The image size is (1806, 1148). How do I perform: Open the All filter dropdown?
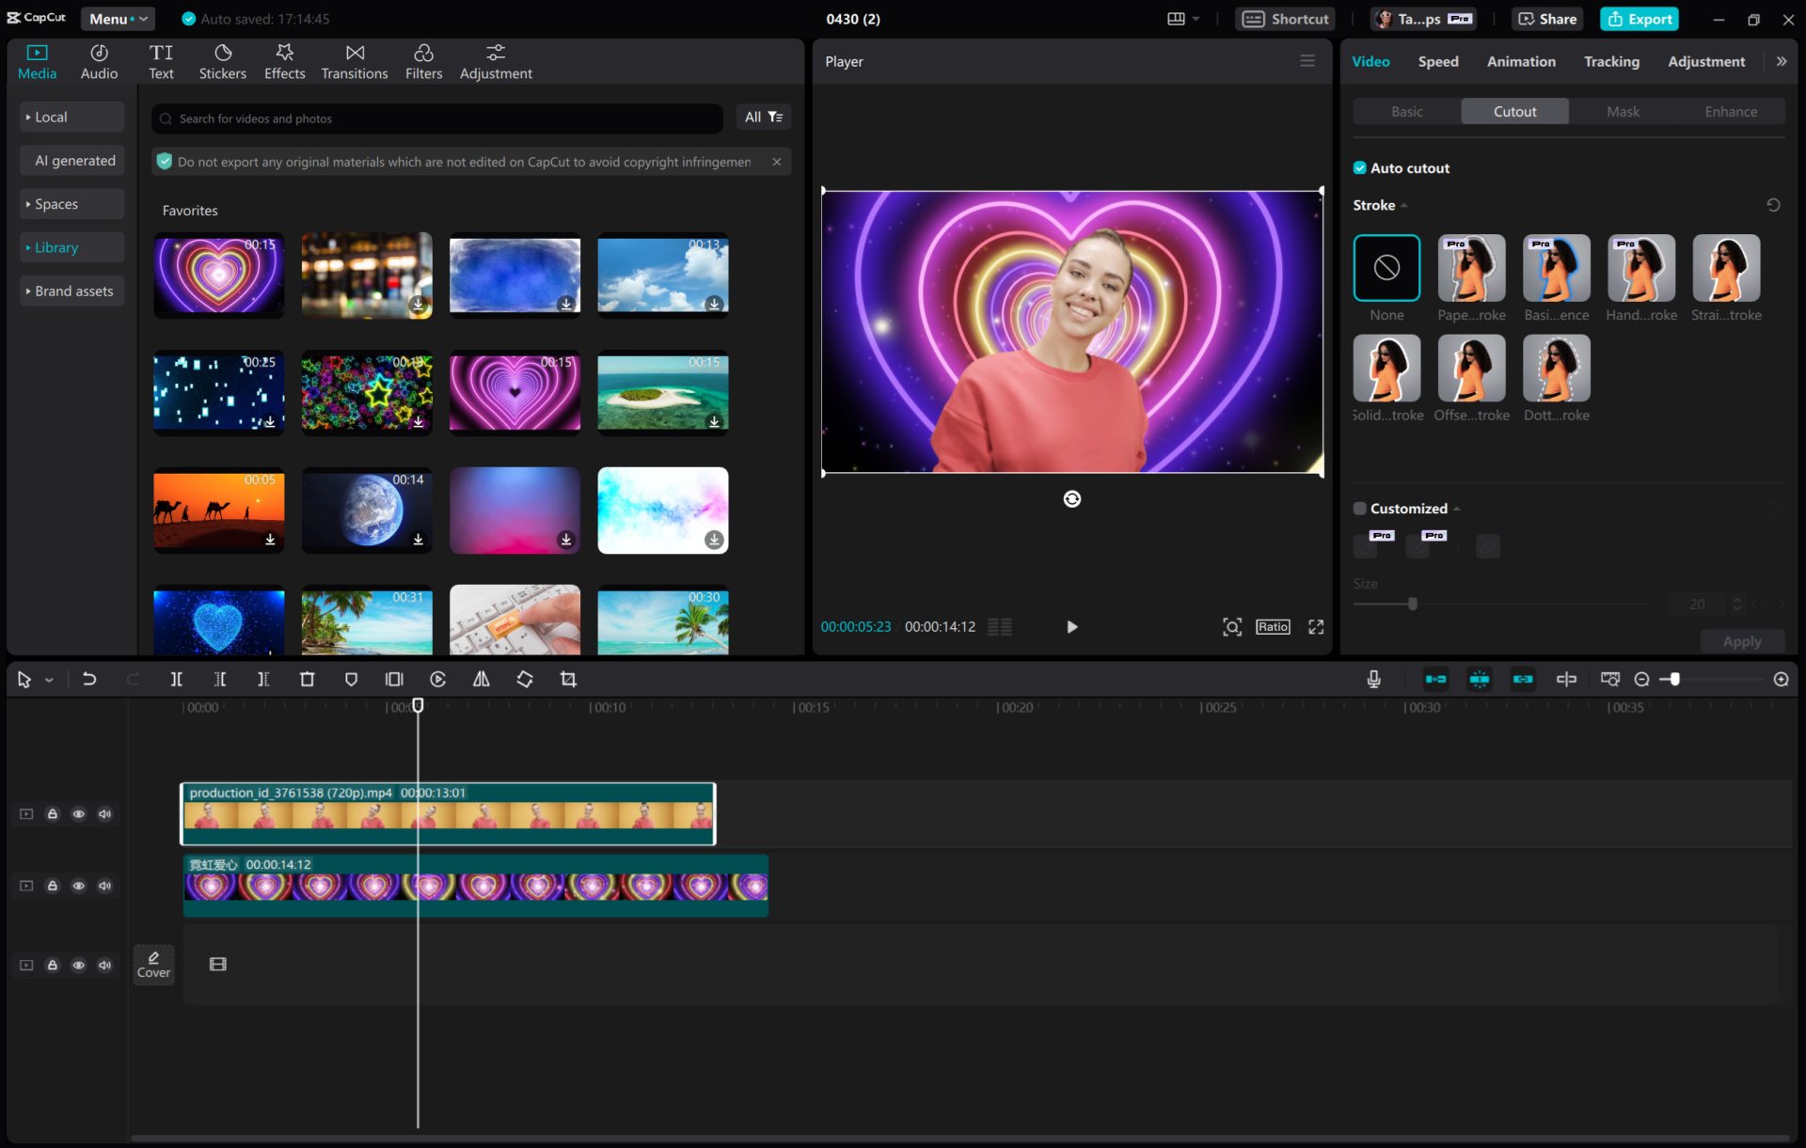tap(763, 118)
